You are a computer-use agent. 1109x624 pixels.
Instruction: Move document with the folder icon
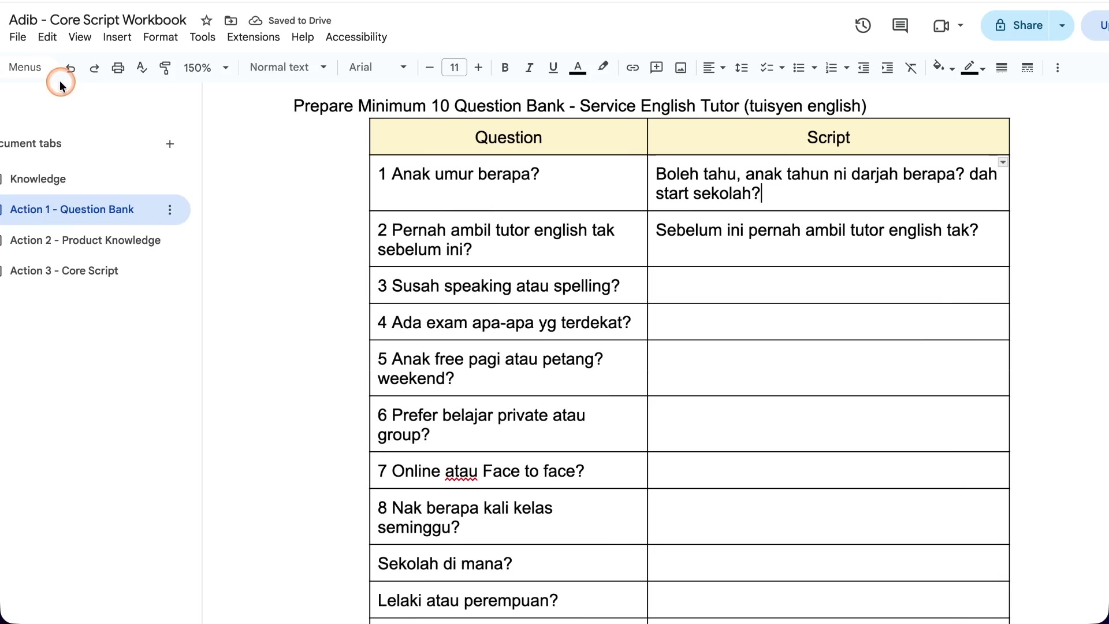(x=230, y=21)
